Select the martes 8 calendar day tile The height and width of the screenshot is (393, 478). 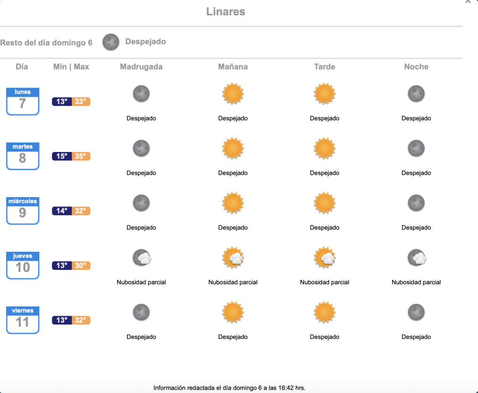click(x=22, y=156)
